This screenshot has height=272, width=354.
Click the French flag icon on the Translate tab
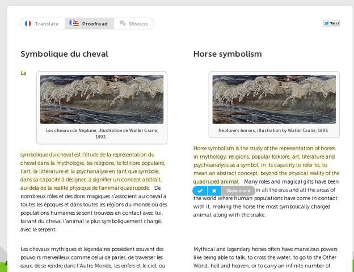coord(28,23)
